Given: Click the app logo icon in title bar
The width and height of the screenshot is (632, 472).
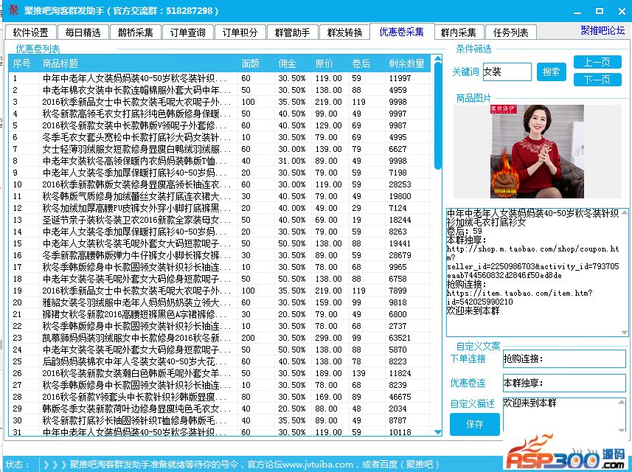Looking at the screenshot, I should click(13, 10).
